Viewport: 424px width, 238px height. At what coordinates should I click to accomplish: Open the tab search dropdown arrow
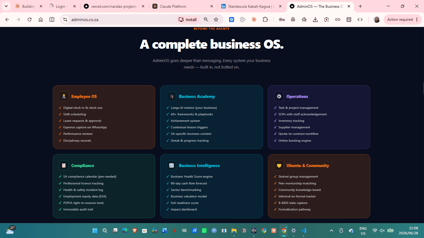(6, 6)
